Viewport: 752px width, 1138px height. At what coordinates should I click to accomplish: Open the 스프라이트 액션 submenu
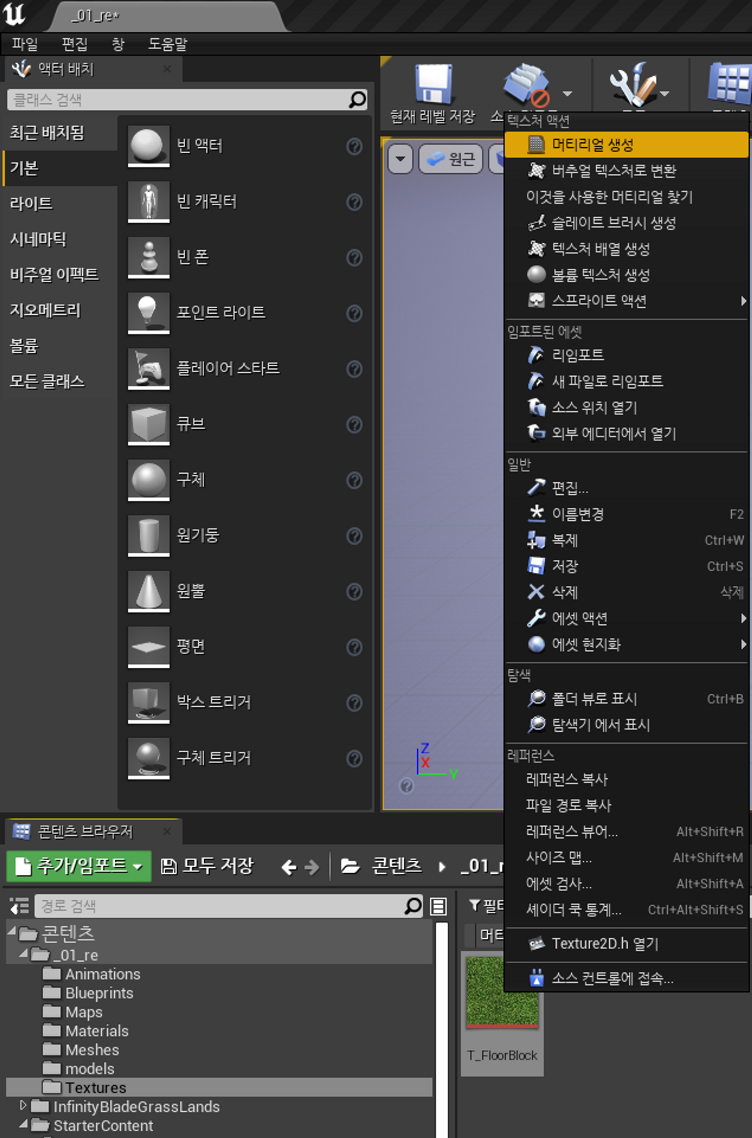coord(626,301)
